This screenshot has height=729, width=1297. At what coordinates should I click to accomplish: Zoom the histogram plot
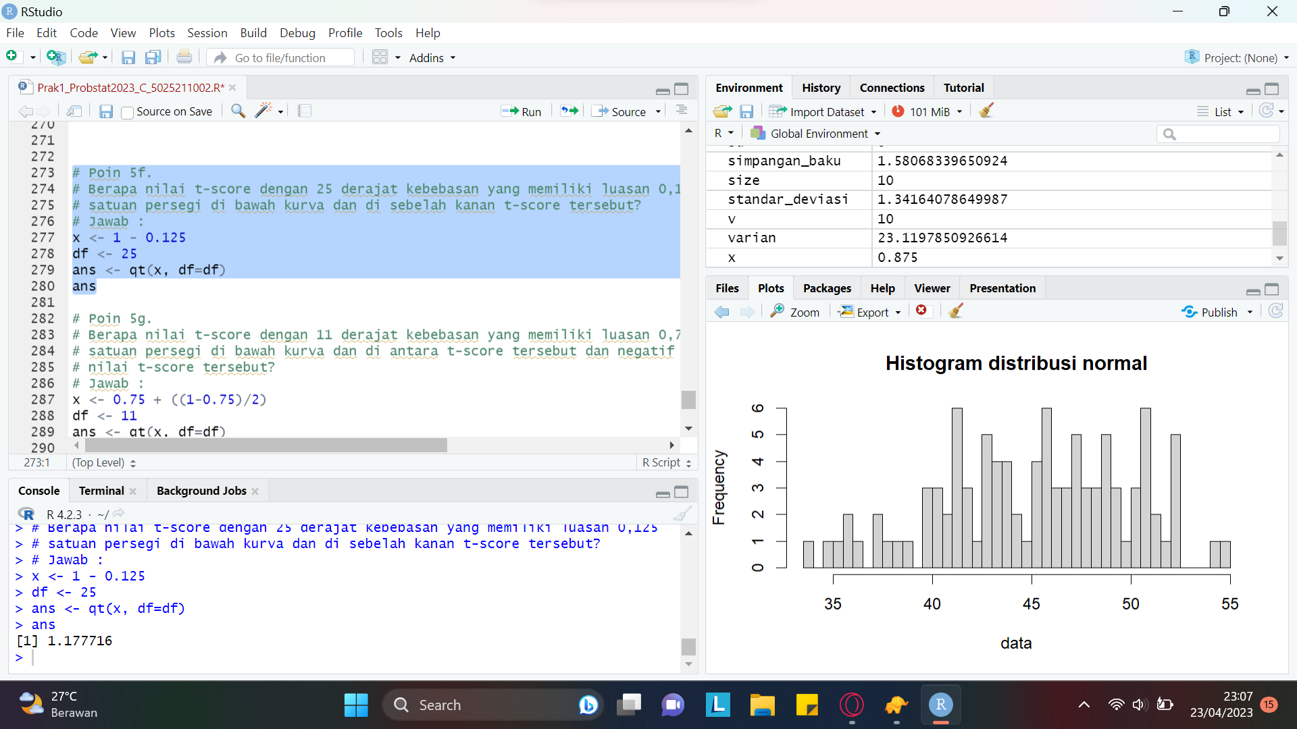[x=795, y=312]
